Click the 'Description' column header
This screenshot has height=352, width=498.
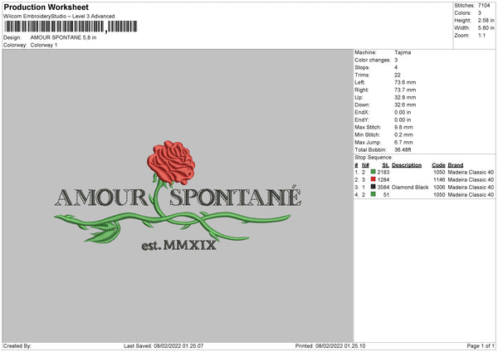pos(407,165)
